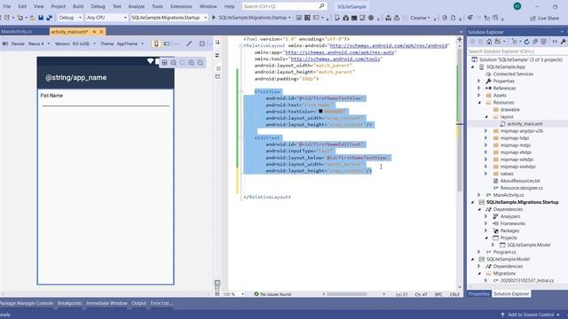568x319 pixels.
Task: Click the swap panes icon between designer and code
Action: (217, 55)
